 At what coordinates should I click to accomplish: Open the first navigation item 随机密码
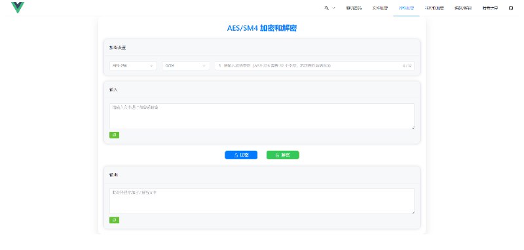pos(354,8)
